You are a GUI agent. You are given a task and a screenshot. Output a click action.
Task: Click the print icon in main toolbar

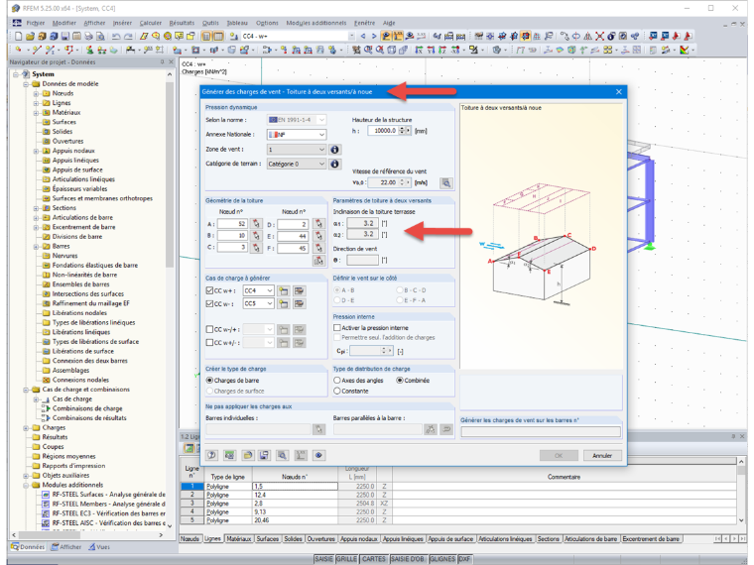point(88,36)
